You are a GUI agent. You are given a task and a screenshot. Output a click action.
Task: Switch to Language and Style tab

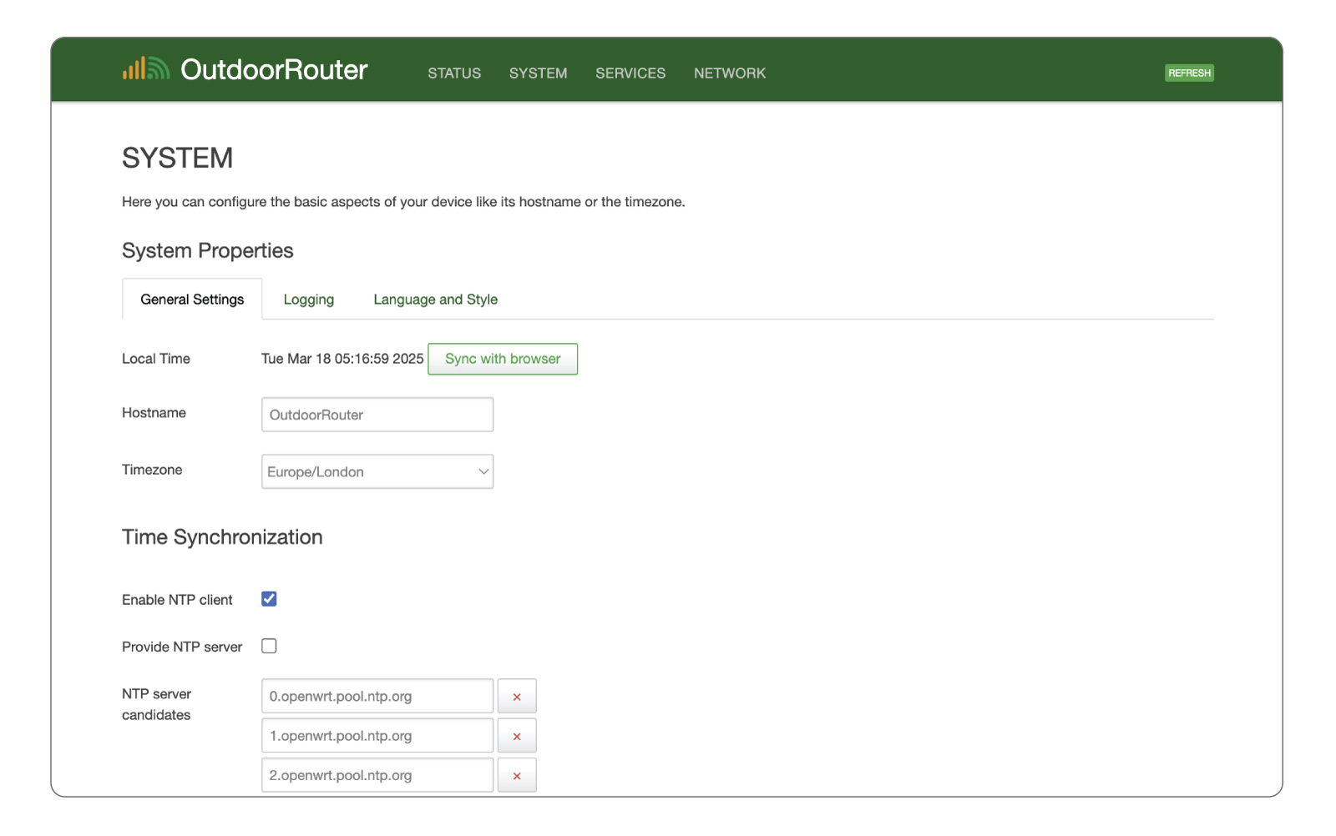pyautogui.click(x=435, y=300)
